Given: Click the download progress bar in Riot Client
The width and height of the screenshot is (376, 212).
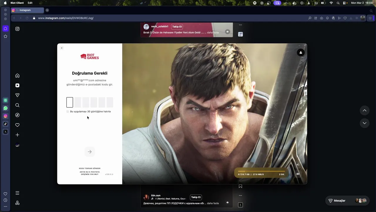Looking at the screenshot, I should click(x=261, y=171).
